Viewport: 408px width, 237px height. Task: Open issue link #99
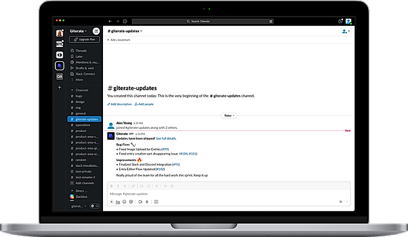coord(165,149)
